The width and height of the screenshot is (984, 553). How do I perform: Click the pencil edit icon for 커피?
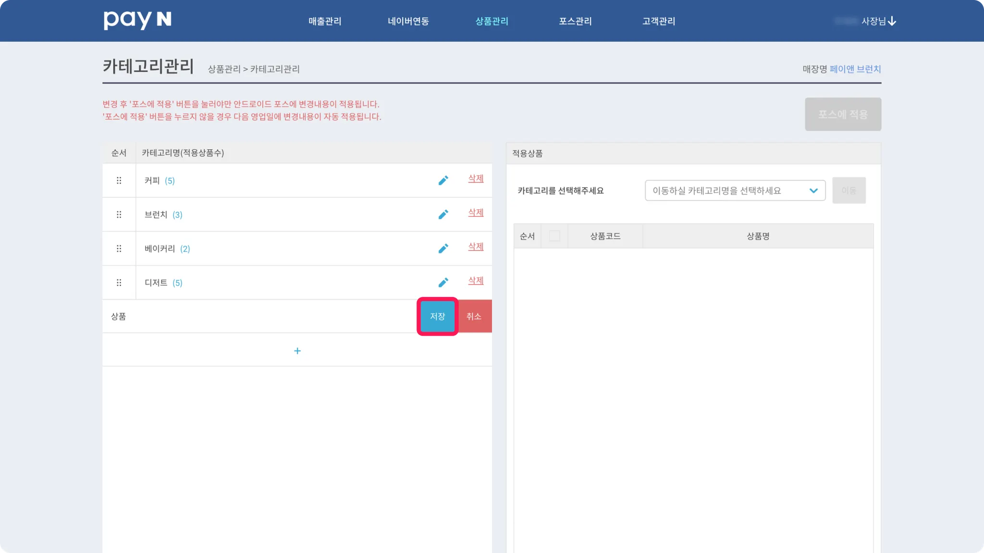(x=443, y=180)
